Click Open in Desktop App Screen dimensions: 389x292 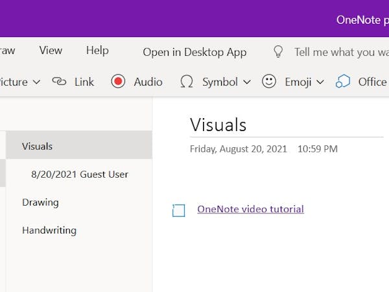click(x=194, y=52)
